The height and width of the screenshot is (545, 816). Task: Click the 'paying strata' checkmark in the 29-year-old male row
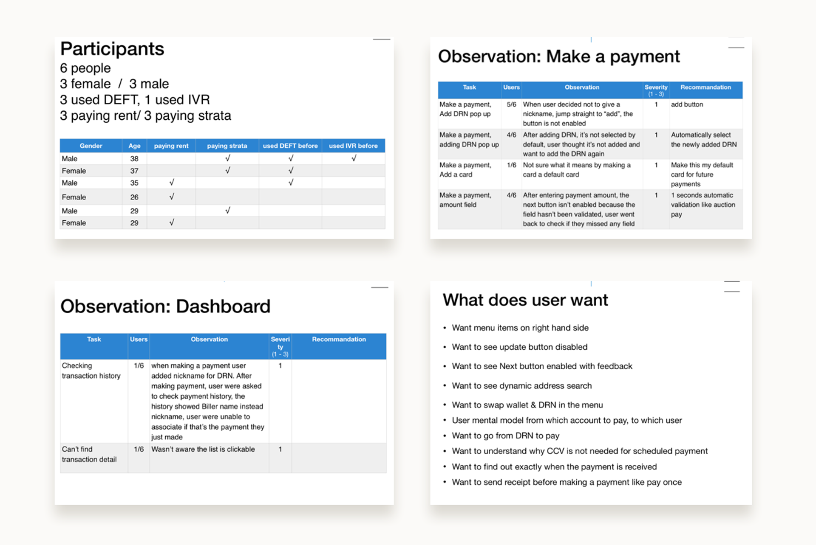click(228, 210)
